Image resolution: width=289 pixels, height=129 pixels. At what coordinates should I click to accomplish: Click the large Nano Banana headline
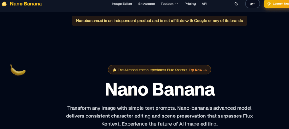click(160, 89)
